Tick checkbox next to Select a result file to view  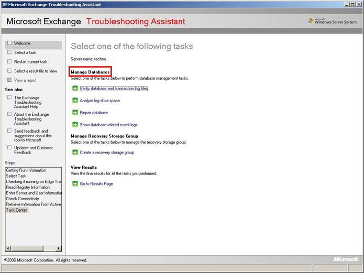tap(9, 71)
